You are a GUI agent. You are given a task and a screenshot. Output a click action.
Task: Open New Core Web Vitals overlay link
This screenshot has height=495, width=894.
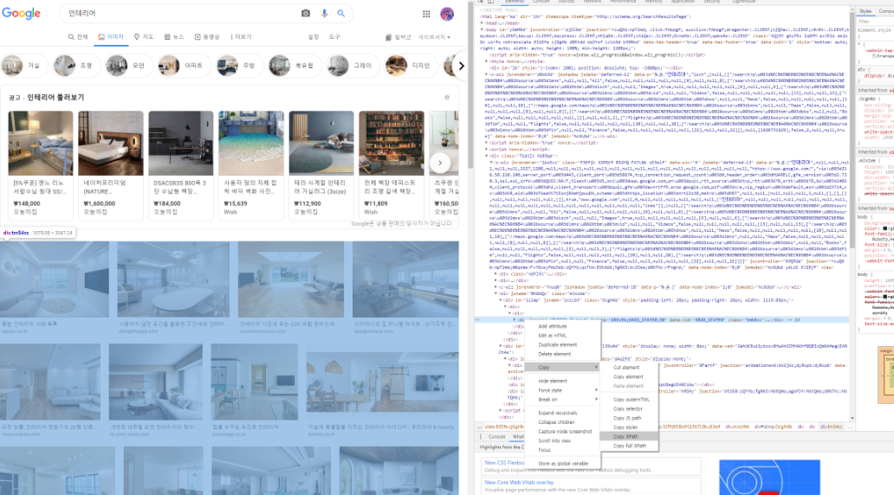pos(519,483)
